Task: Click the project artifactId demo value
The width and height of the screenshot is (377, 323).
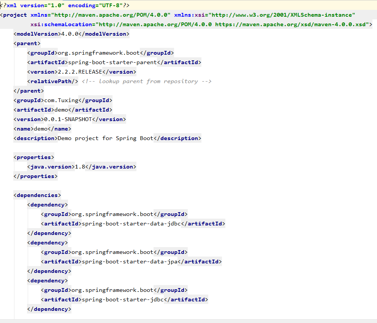Action: (61, 110)
